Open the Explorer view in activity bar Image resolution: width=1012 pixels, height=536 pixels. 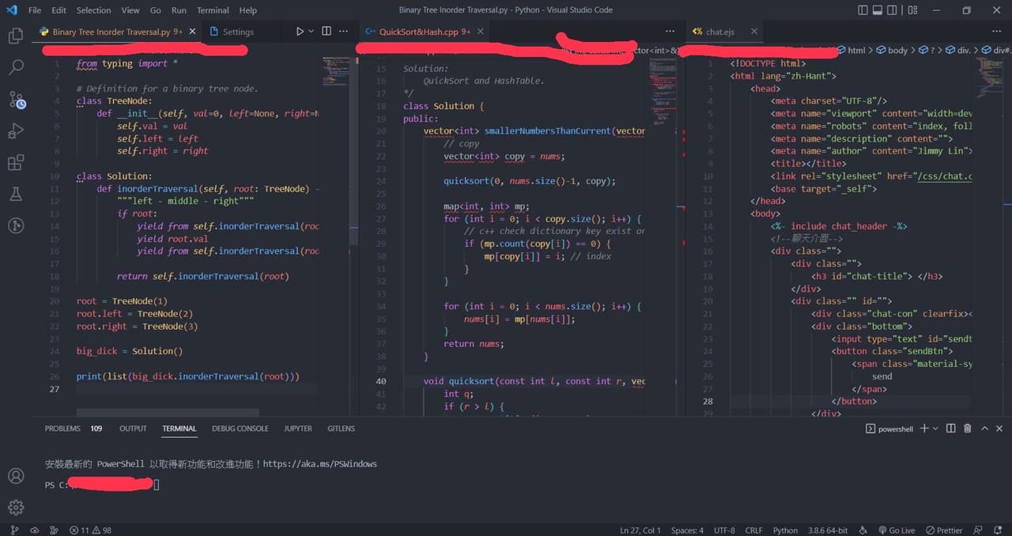coord(16,36)
